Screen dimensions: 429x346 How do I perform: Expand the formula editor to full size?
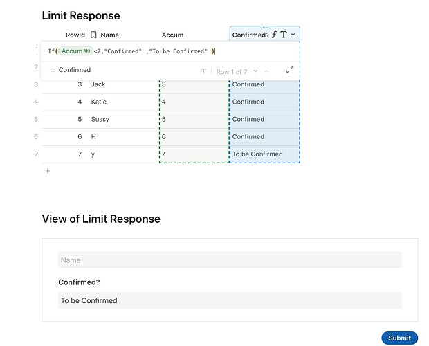click(290, 70)
